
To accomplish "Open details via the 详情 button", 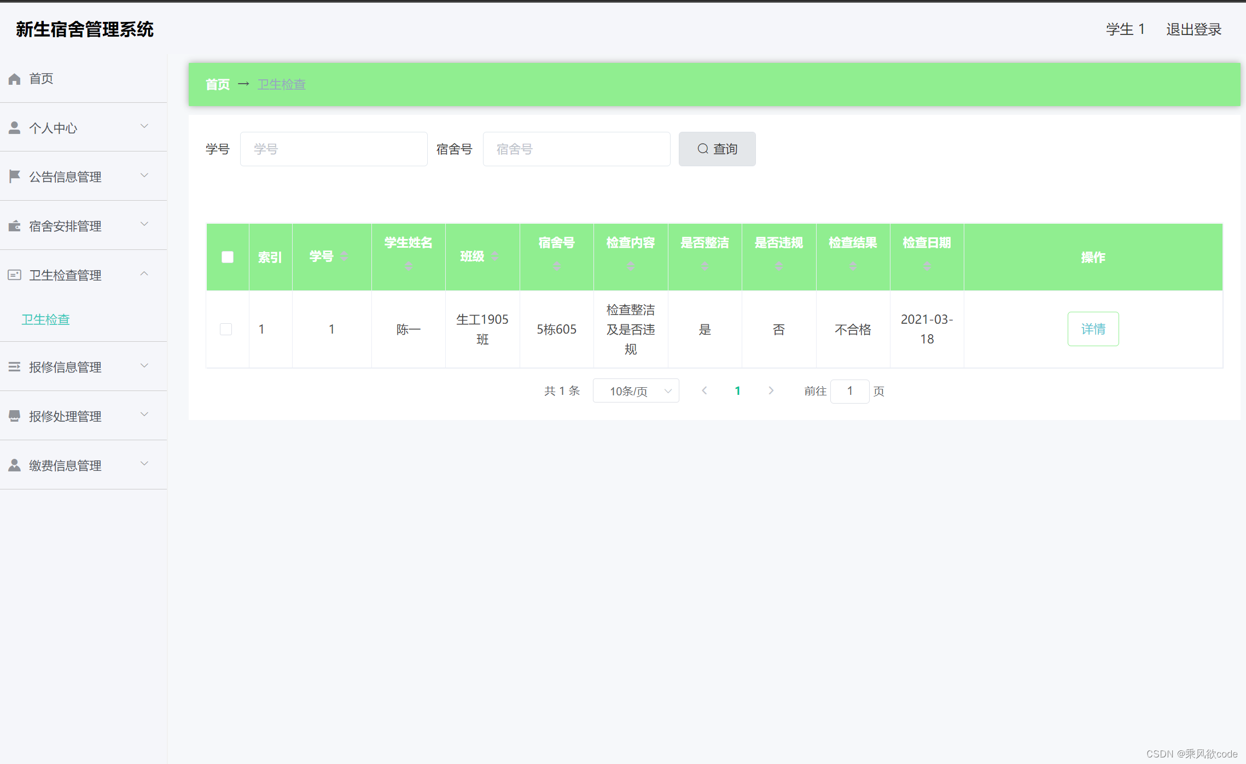I will pyautogui.click(x=1093, y=329).
